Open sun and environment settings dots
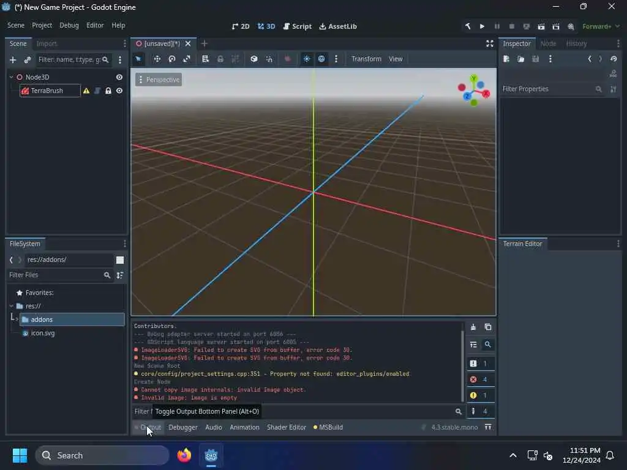 pos(336,59)
